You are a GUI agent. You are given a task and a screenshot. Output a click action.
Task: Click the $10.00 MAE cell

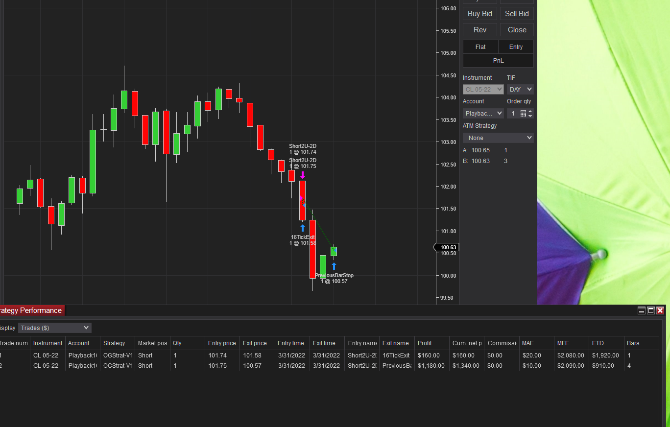pyautogui.click(x=536, y=366)
